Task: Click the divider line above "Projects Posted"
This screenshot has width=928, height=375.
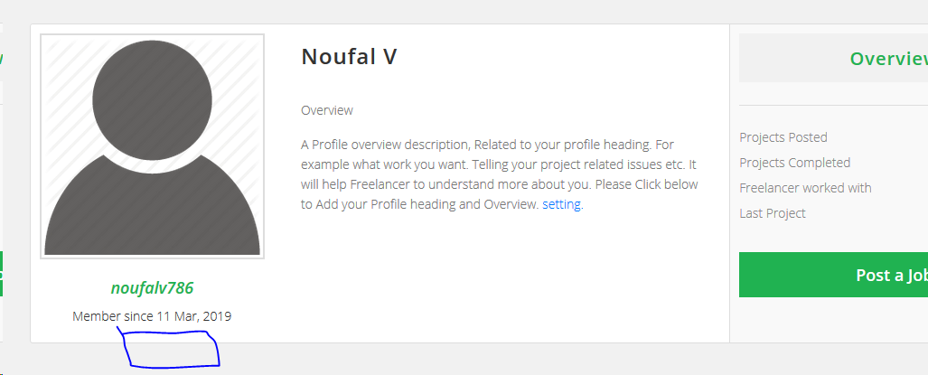Action: coord(831,106)
